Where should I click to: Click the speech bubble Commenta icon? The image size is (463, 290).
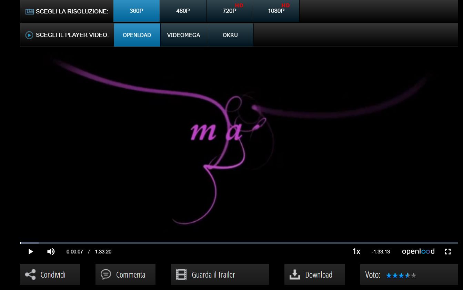pos(105,274)
